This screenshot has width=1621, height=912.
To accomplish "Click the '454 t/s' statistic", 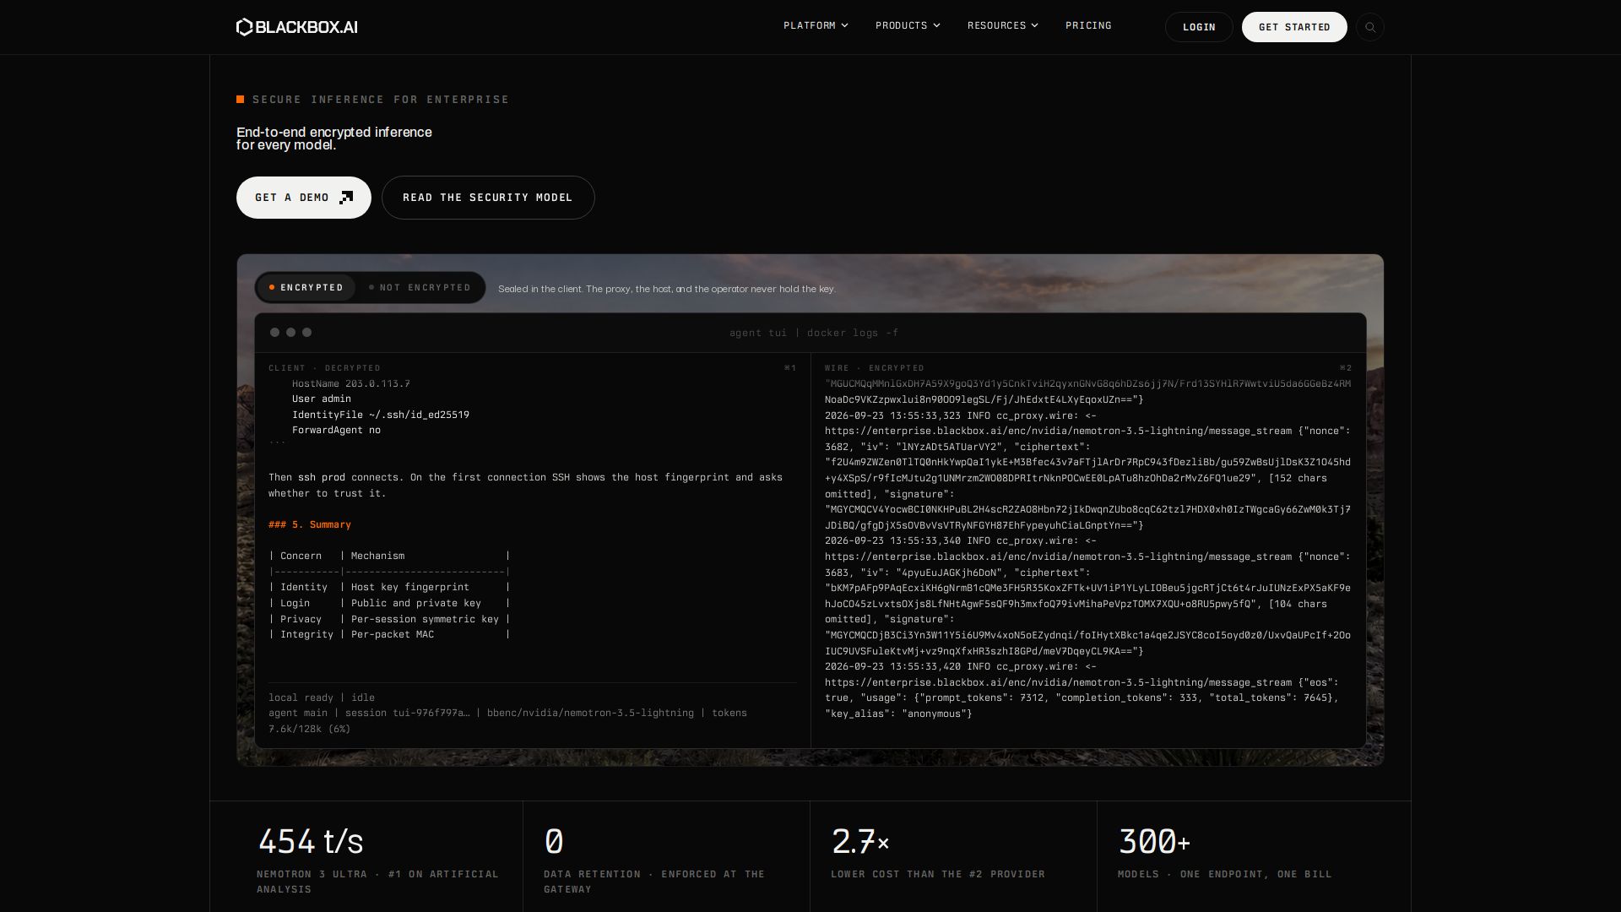I will click(x=310, y=841).
